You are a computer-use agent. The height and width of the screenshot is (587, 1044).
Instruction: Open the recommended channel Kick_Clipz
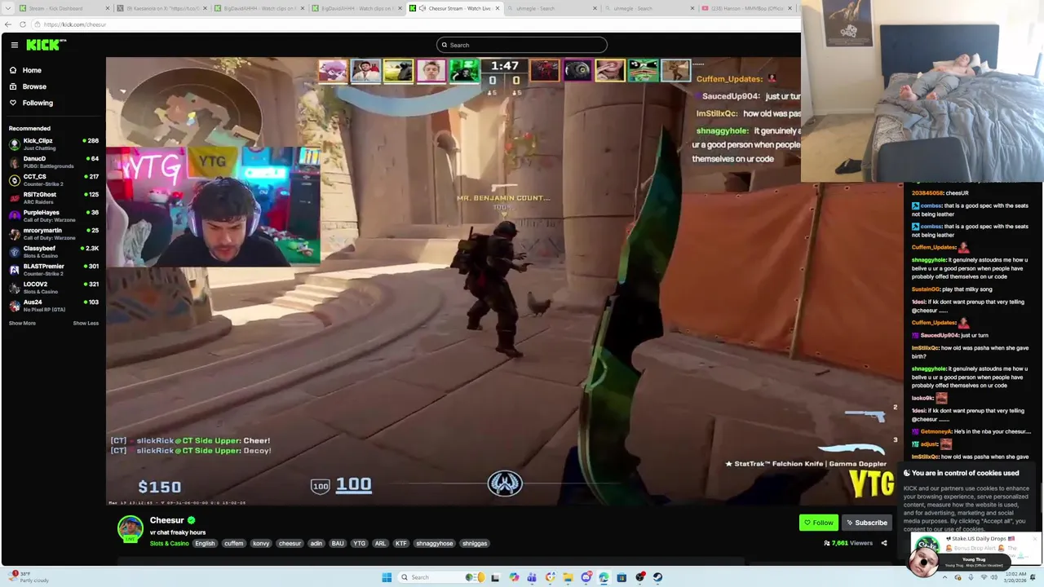pyautogui.click(x=52, y=144)
